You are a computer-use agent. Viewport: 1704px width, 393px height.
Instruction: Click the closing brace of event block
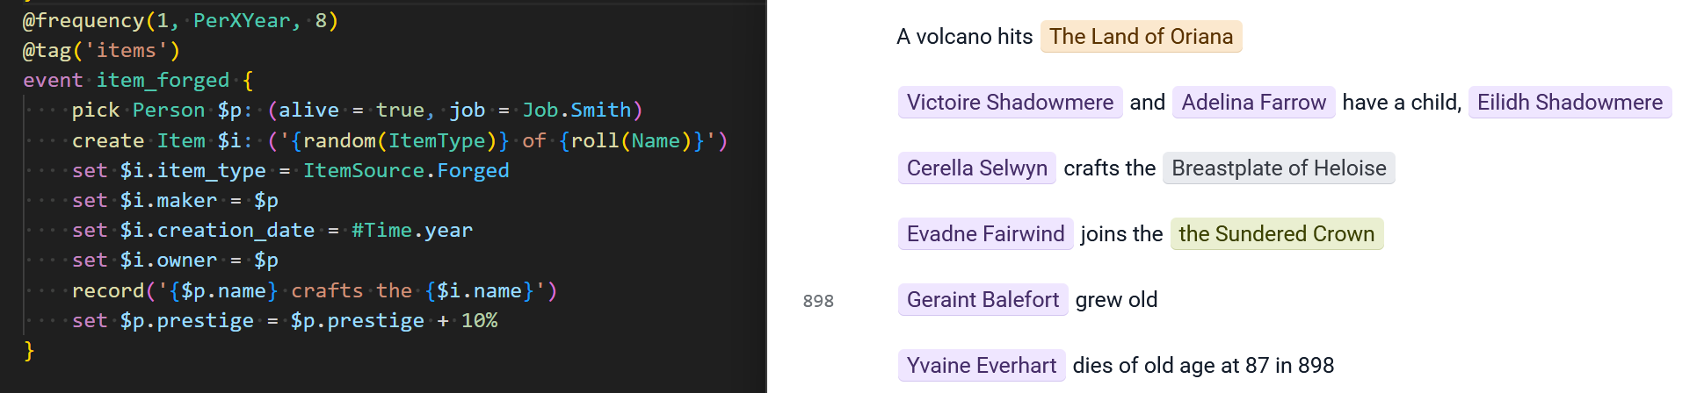29,351
